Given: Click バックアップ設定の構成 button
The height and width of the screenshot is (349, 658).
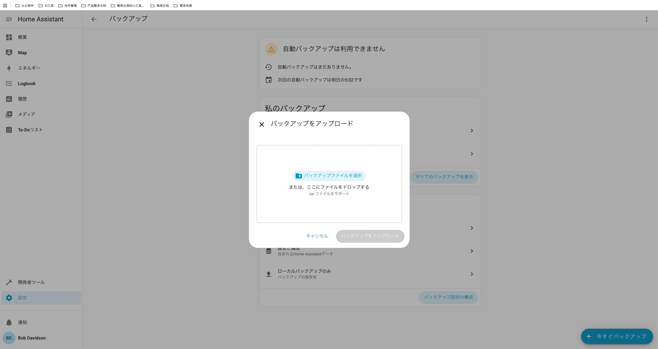Looking at the screenshot, I should pyautogui.click(x=448, y=297).
